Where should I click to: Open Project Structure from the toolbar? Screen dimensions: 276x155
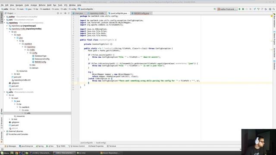[x=270, y=9]
